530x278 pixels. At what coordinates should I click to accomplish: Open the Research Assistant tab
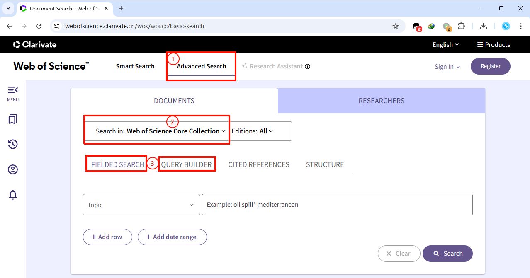[x=272, y=66]
